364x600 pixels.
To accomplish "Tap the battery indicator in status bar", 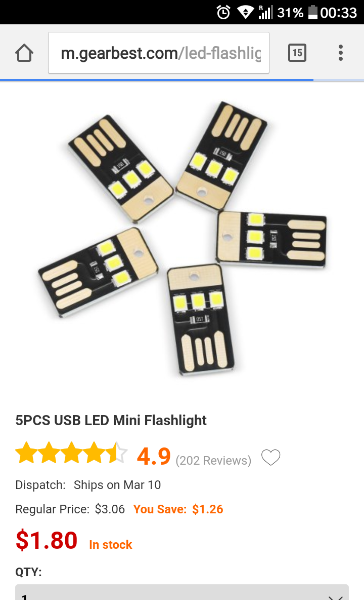I will pos(312,12).
